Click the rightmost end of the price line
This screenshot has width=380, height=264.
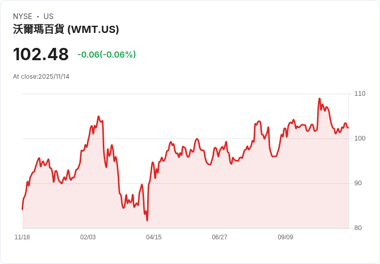coord(348,128)
